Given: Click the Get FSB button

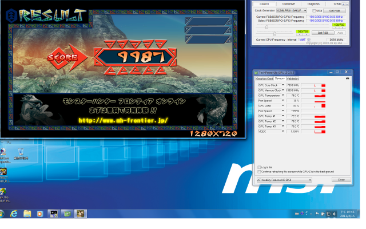Looking at the screenshot, I should click(x=334, y=11).
